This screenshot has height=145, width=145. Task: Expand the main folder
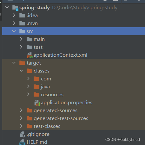(21, 39)
